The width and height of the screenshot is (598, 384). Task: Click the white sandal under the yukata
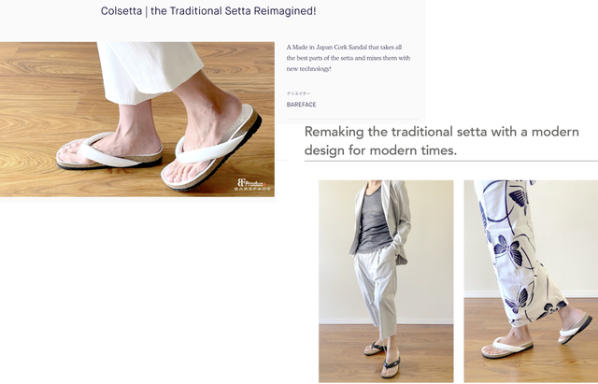(x=507, y=348)
